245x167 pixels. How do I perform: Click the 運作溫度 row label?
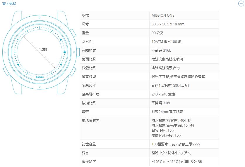(89, 161)
